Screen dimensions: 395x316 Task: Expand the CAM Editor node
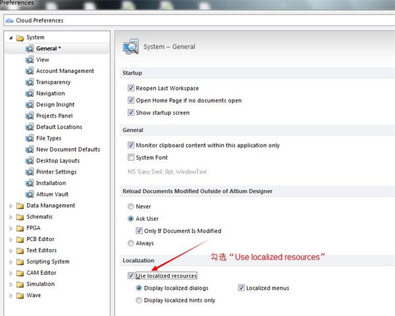(11, 273)
